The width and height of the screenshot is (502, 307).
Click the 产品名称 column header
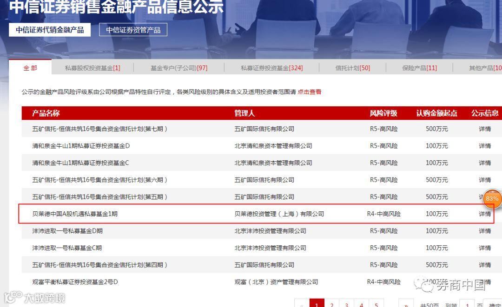pyautogui.click(x=46, y=113)
